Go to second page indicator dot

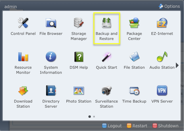coord(94,116)
